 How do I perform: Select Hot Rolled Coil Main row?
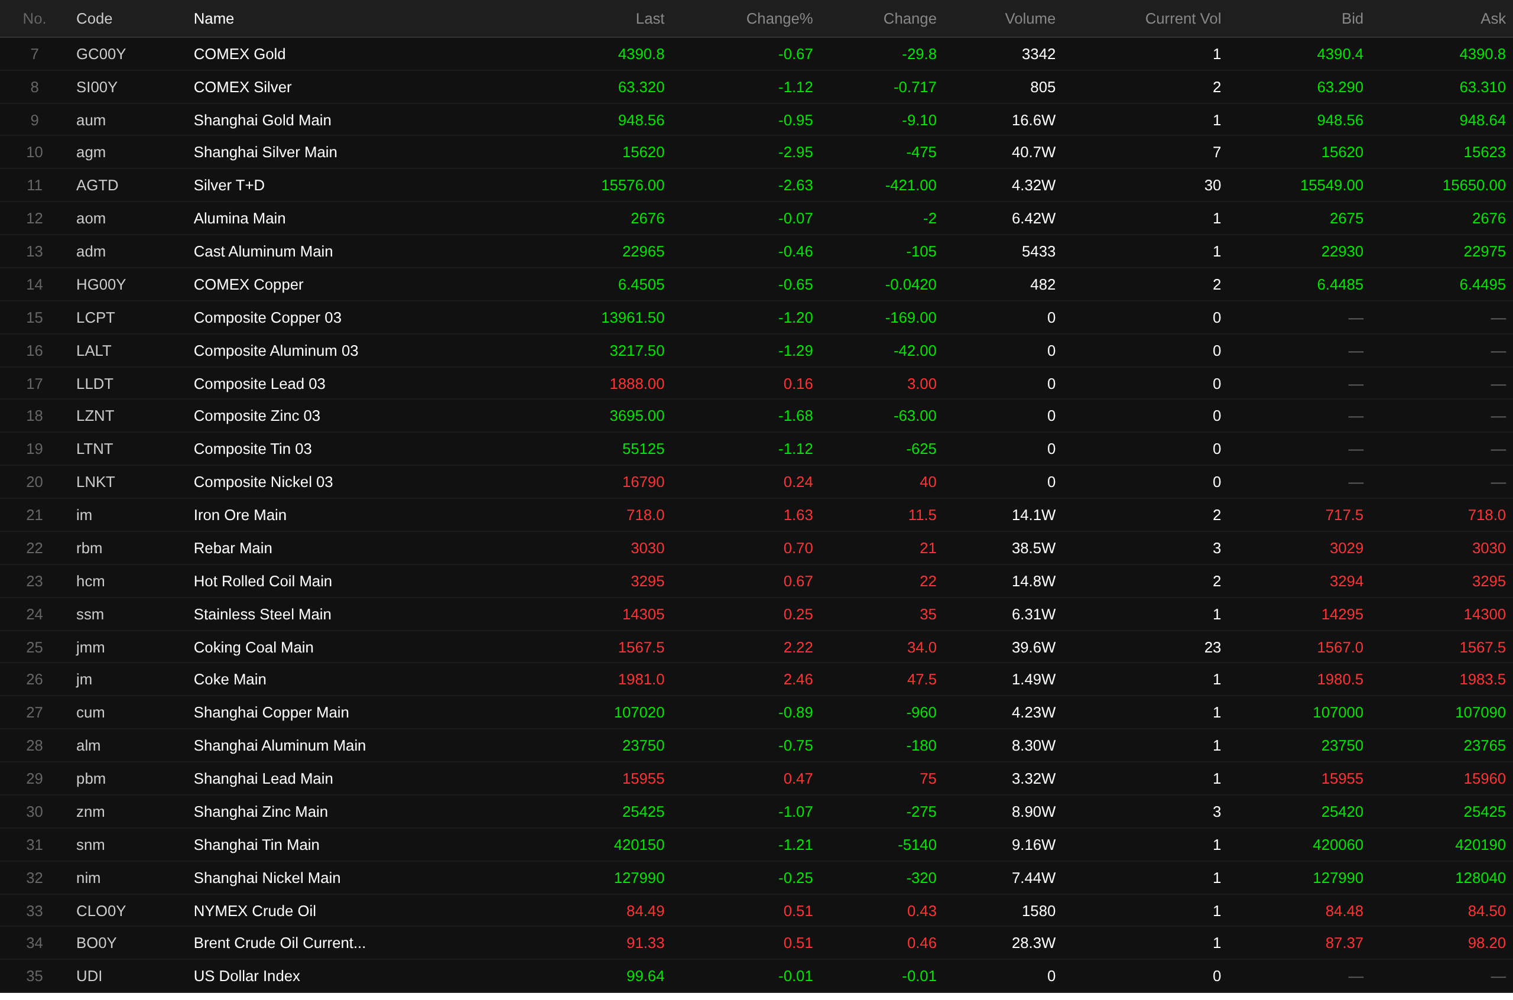pyautogui.click(x=756, y=582)
